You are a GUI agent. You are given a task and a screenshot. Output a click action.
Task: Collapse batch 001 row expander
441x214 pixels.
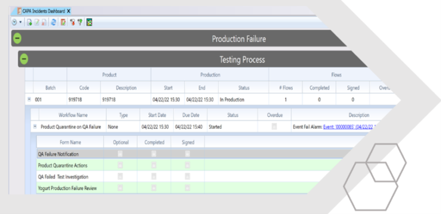coord(29,99)
